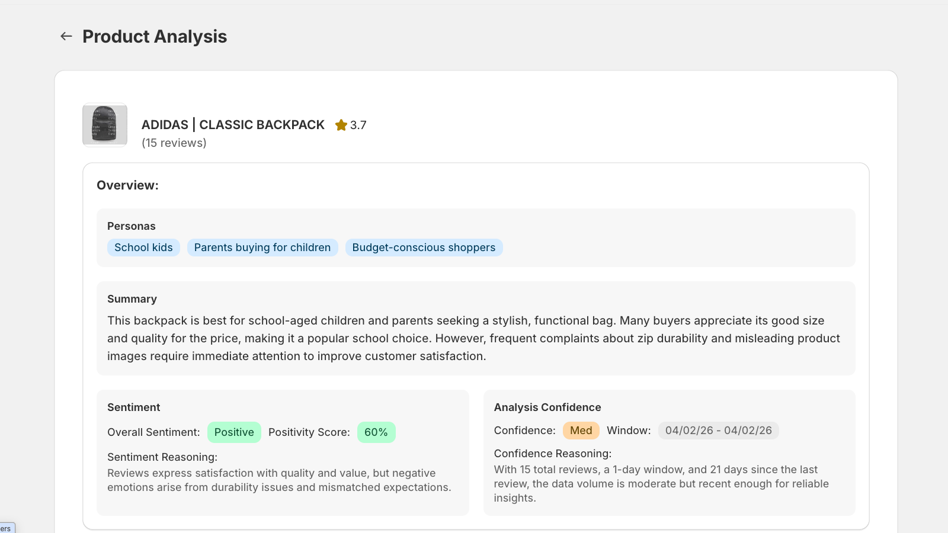The image size is (948, 533).
Task: Select the School kids persona tag
Action: pyautogui.click(x=143, y=248)
